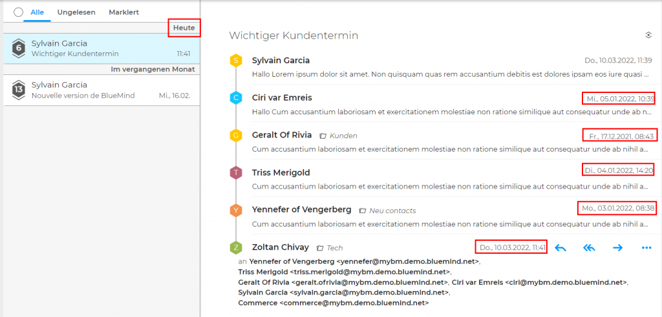
Task: Collapse the Im vergangenen Monat group
Action: coord(153,69)
